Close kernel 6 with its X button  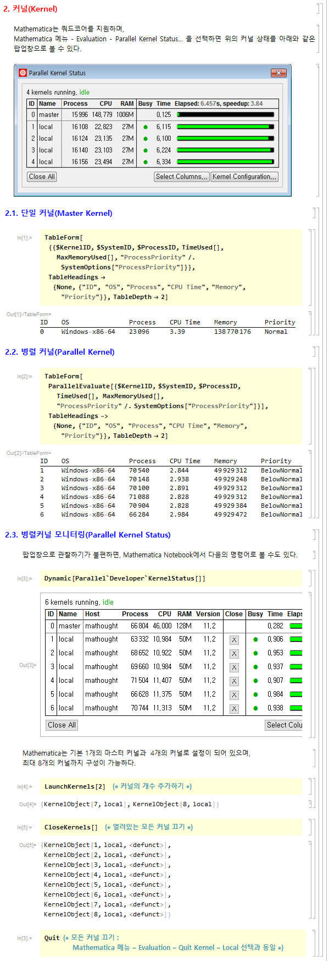coord(234,709)
